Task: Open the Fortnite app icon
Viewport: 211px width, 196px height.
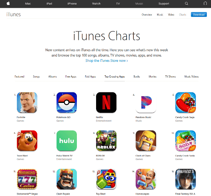Action: [x=27, y=103]
